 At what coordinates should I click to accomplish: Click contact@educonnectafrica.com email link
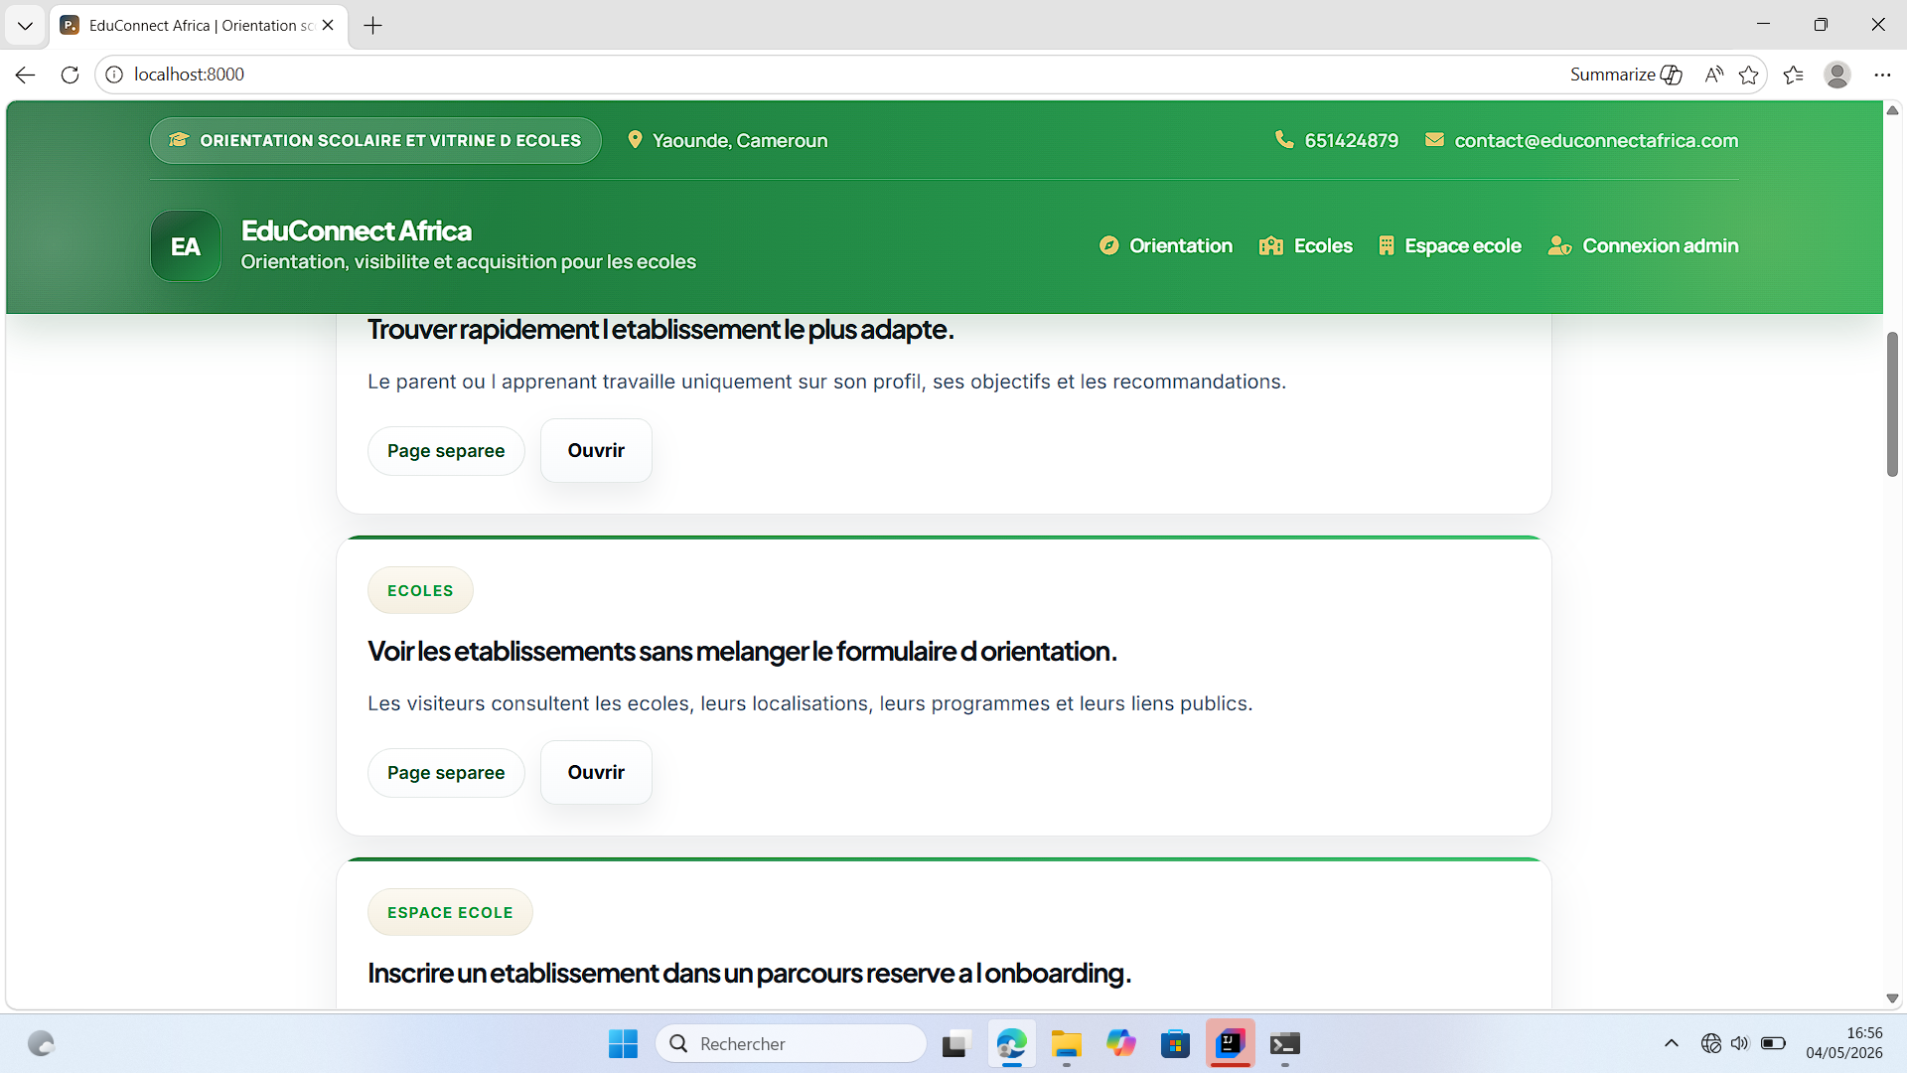click(x=1596, y=141)
